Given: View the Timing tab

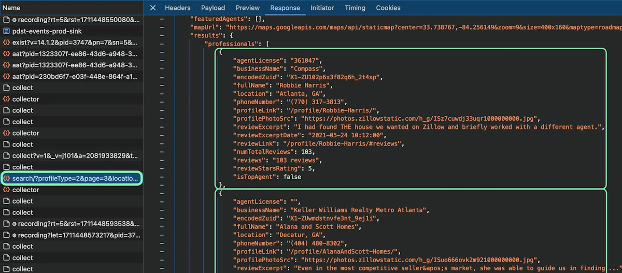Looking at the screenshot, I should (x=355, y=8).
